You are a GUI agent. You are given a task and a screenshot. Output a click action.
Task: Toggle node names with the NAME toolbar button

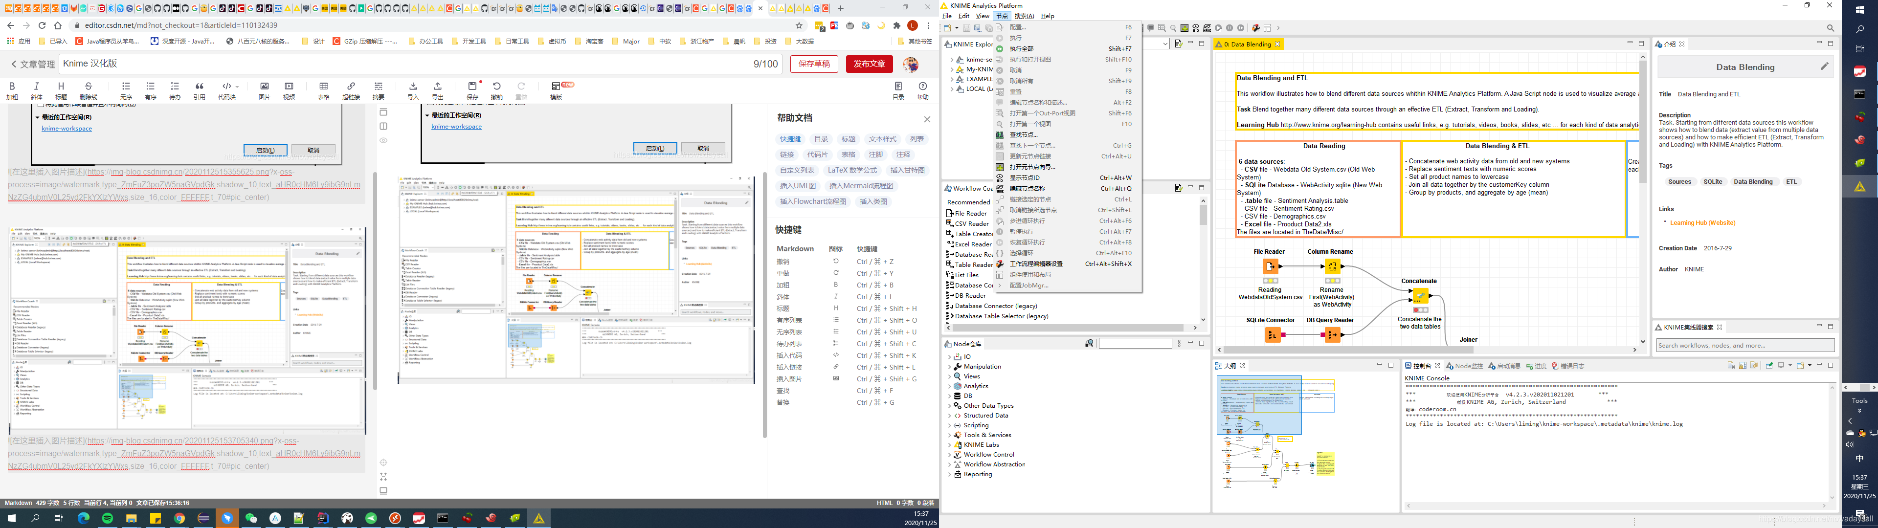tap(1207, 28)
